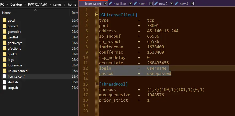Select the start.sh file icon

point(5,82)
